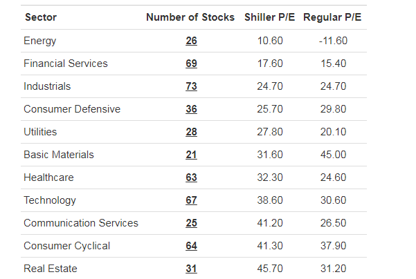The width and height of the screenshot is (416, 279).
Task: Click the Number of Stocks column header
Action: tap(190, 17)
